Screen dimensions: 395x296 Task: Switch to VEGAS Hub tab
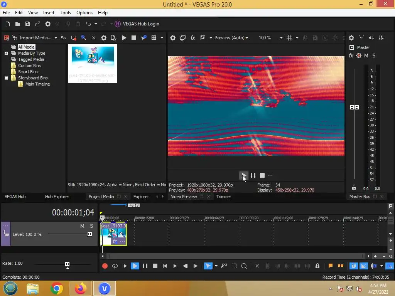pos(15,197)
